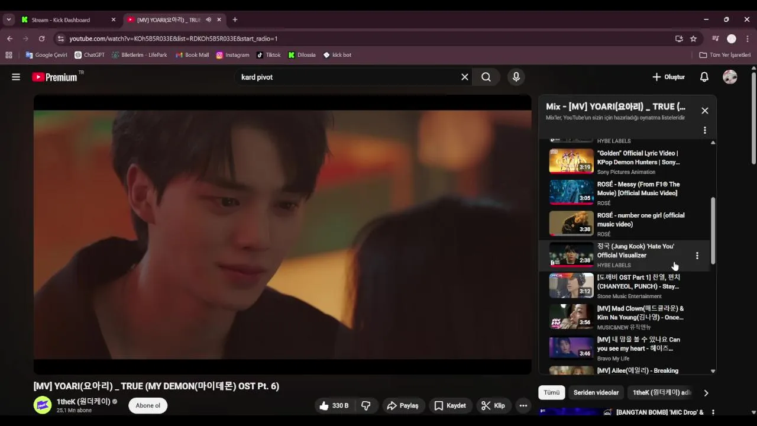The width and height of the screenshot is (757, 426).
Task: Open Instagram bookmark
Action: (232, 55)
